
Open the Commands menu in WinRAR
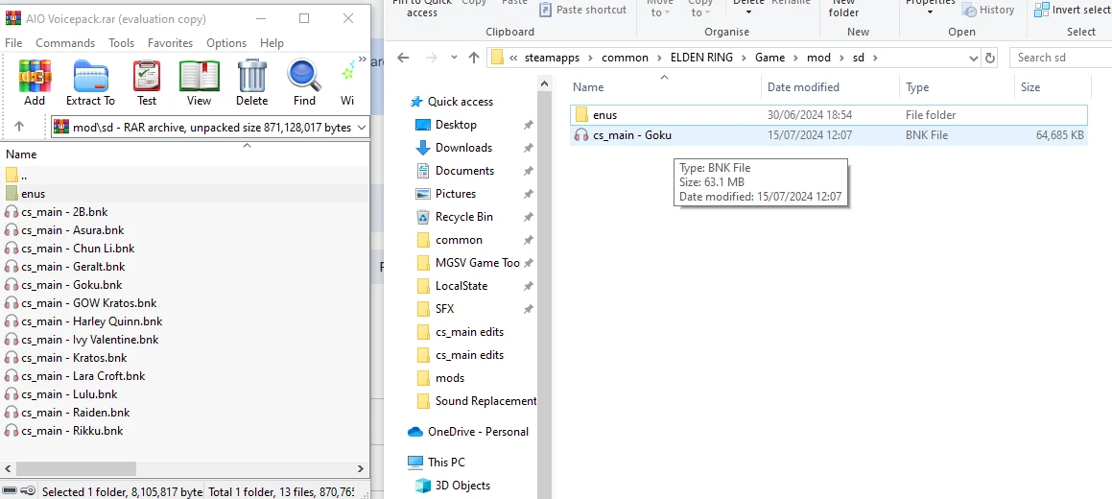tap(65, 43)
